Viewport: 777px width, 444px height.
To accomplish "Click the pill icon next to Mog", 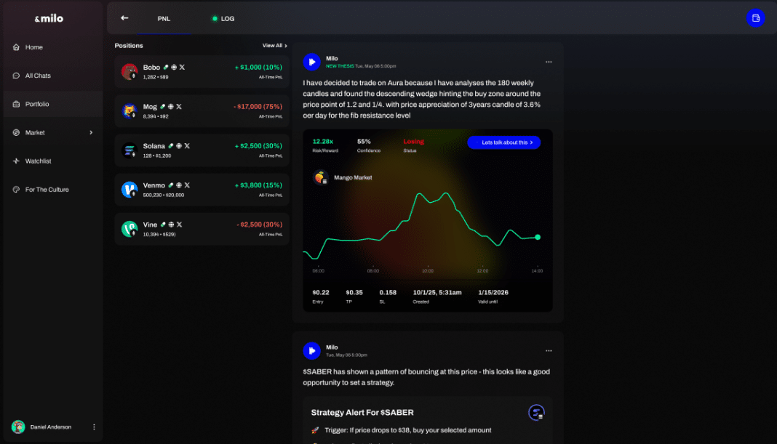I will 164,107.
